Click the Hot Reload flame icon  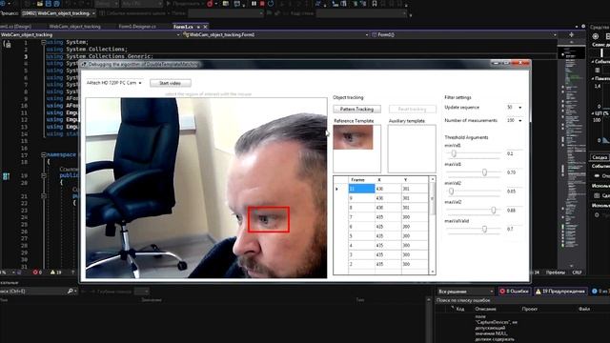pos(210,4)
